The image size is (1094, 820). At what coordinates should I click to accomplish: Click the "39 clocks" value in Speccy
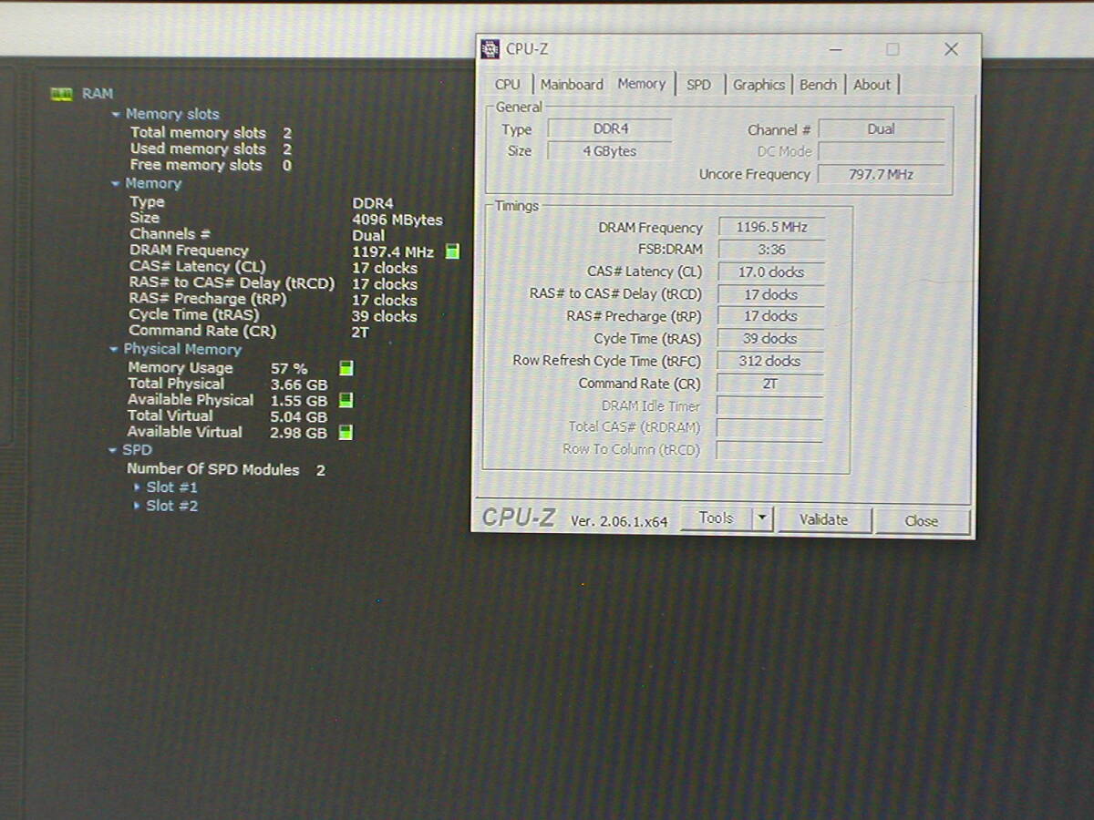point(385,316)
